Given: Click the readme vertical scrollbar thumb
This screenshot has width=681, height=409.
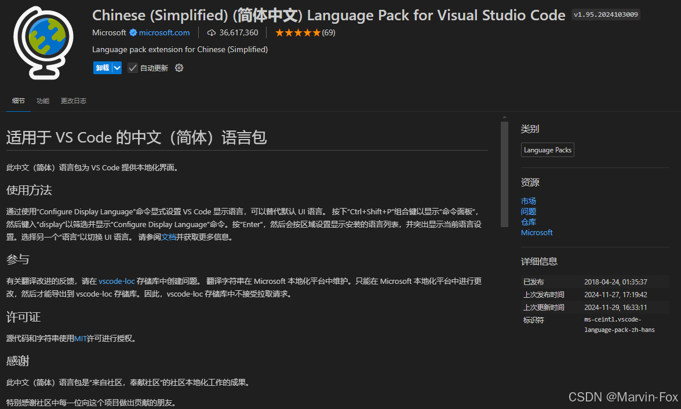Looking at the screenshot, I should 504,174.
